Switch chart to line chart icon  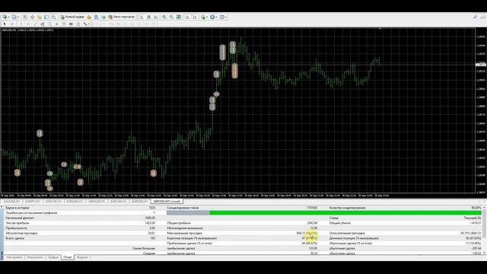tap(156, 17)
